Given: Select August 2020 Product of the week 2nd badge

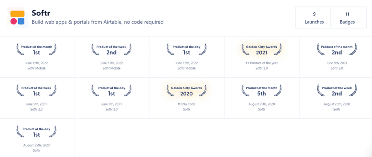Looking at the screenshot, I should (x=337, y=90).
